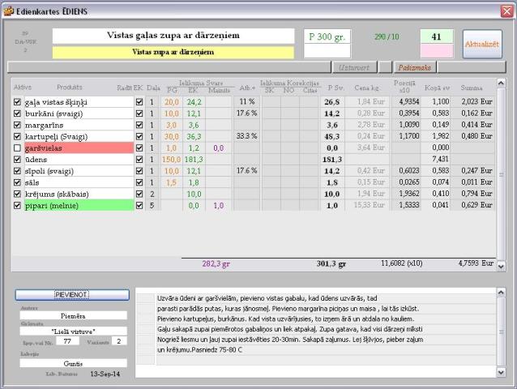Viewport: 517px width, 389px height.
Task: Click the Edienkartes app icon in title bar
Action: click(x=9, y=11)
